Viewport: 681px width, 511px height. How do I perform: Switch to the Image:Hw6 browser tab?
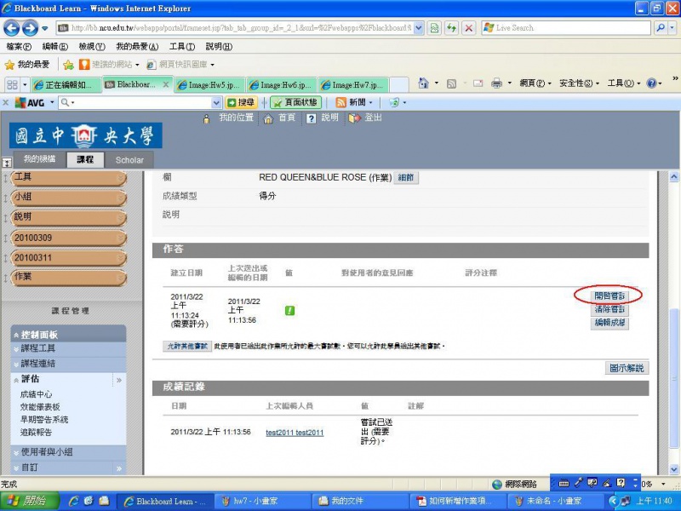coord(282,85)
